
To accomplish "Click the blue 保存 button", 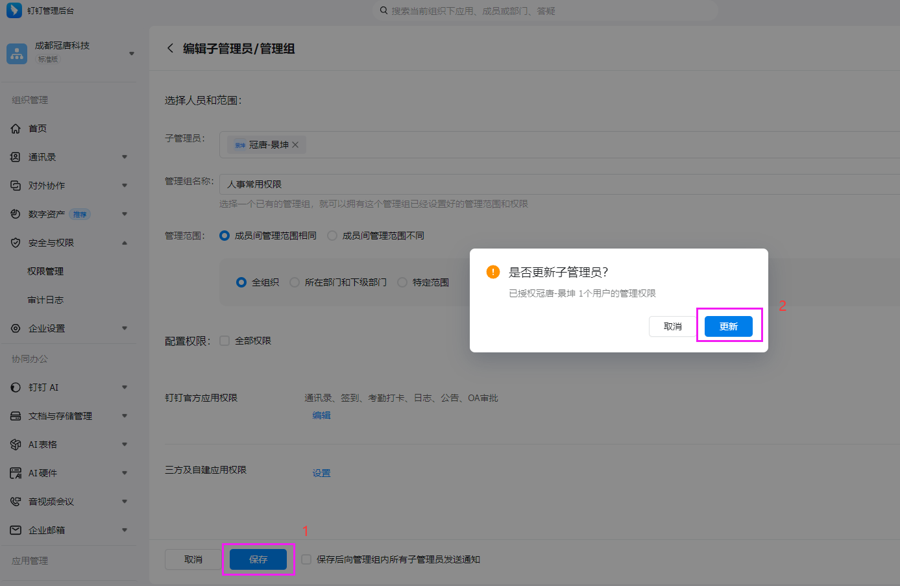I will click(x=258, y=559).
